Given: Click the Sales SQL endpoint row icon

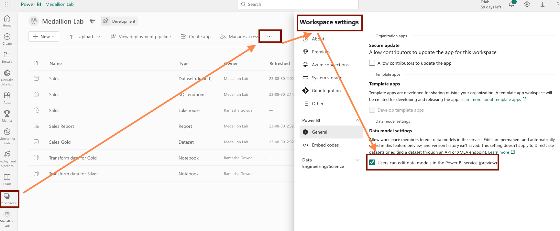Looking at the screenshot, I should click(x=36, y=94).
